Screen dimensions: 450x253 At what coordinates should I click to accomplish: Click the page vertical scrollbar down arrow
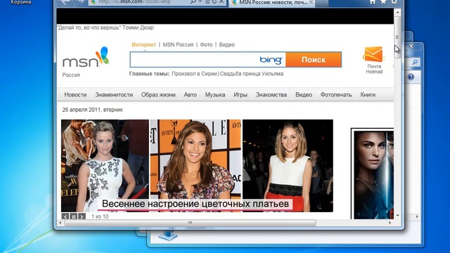click(x=397, y=216)
